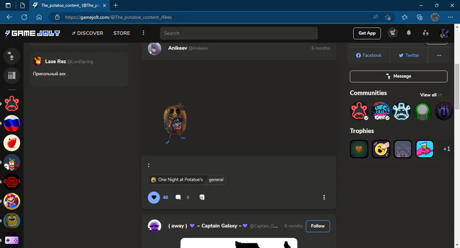Go to the DISCOVER tab
This screenshot has height=248, width=460.
pyautogui.click(x=87, y=33)
